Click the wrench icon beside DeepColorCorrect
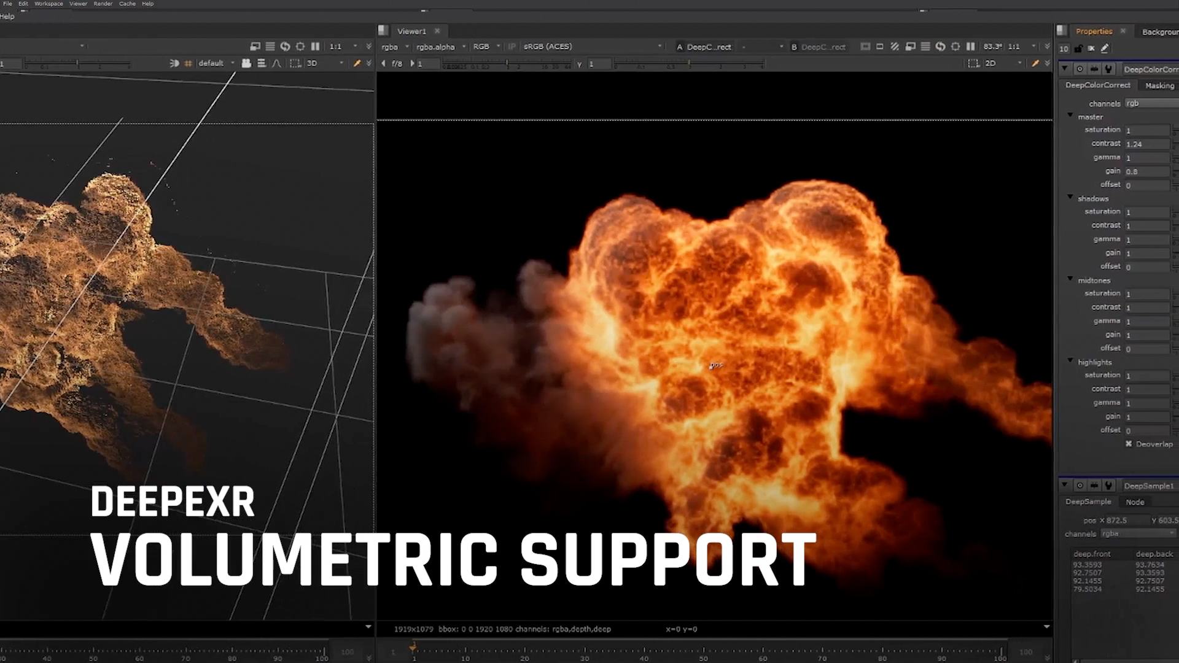 [x=1108, y=69]
